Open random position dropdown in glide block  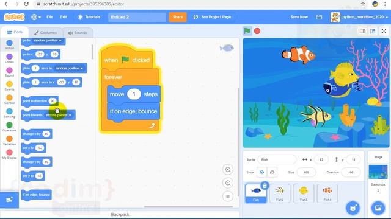click(x=69, y=68)
